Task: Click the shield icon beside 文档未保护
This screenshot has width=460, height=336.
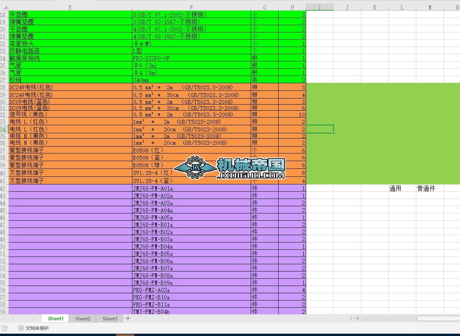Action: click(x=21, y=328)
